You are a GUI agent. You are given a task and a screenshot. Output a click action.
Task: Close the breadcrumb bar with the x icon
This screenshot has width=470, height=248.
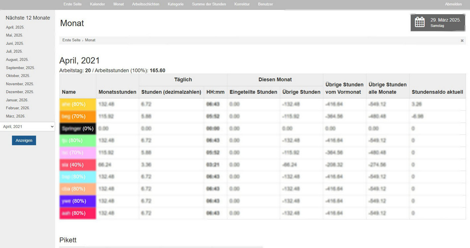pos(462,41)
